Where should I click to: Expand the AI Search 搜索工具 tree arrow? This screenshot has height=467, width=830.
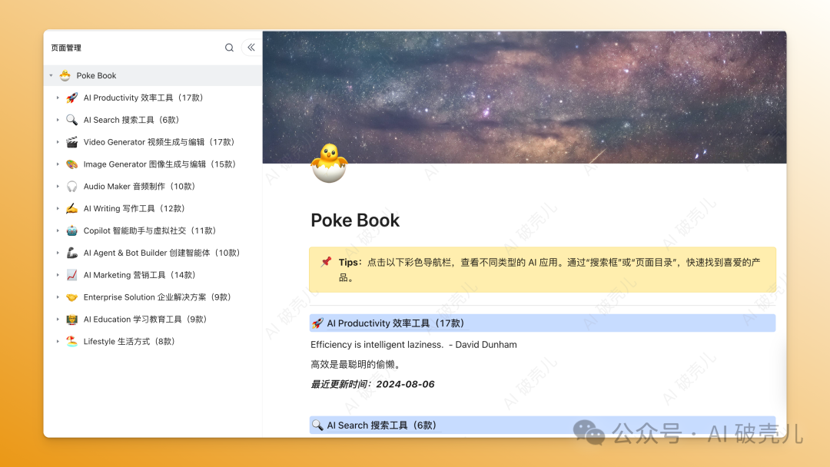58,120
